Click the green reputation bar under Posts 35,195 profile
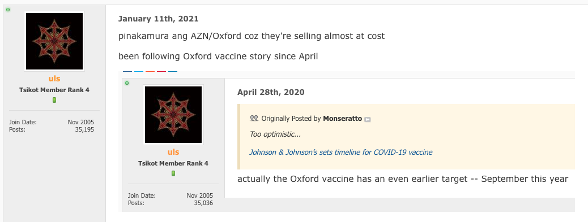 (54, 100)
